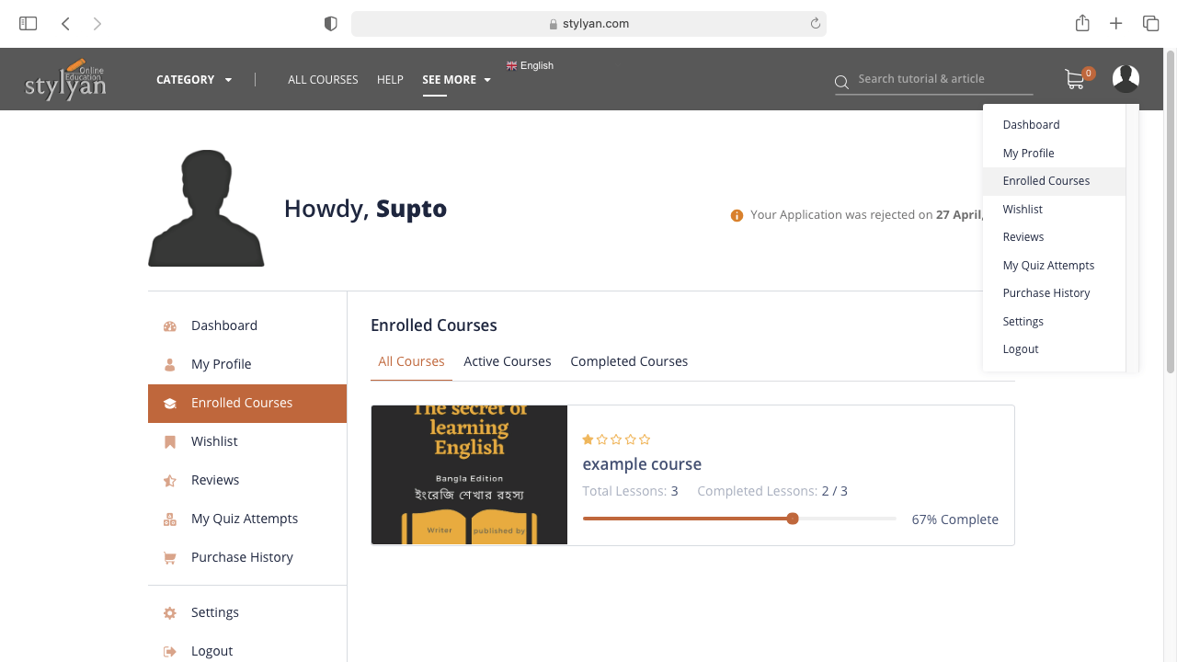Click the "Howdy, Supto" greeting
This screenshot has height=662, width=1177.
(365, 209)
